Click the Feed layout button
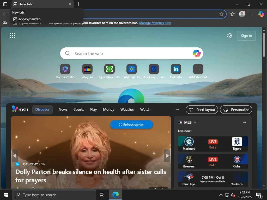Screen dimensions: 267x200 click(x=202, y=110)
